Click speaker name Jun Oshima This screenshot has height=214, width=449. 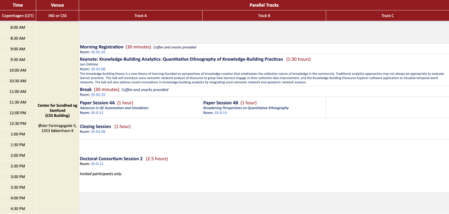(89, 64)
